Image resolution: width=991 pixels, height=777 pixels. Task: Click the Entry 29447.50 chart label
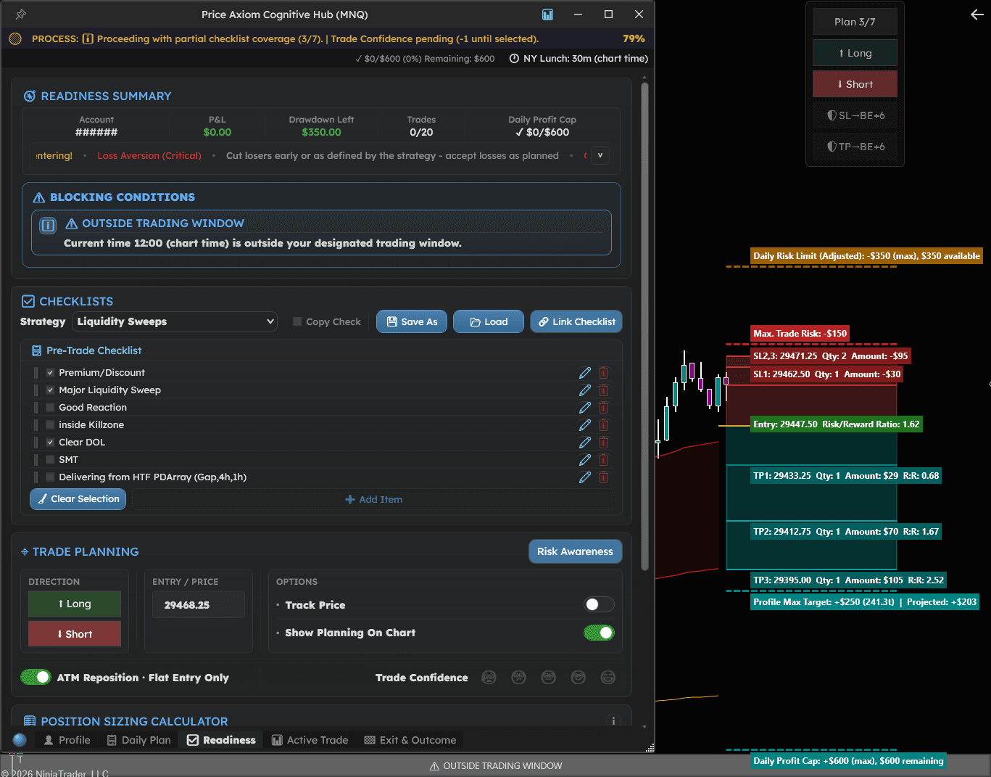coord(836,424)
